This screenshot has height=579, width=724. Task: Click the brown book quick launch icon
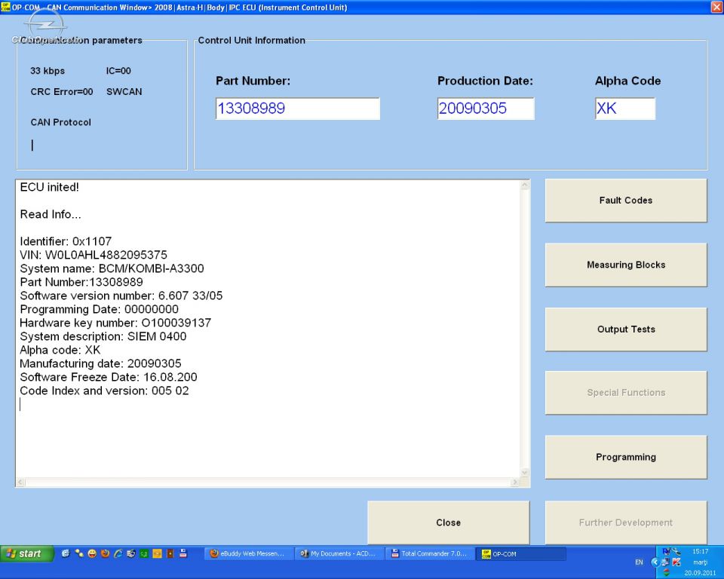170,553
